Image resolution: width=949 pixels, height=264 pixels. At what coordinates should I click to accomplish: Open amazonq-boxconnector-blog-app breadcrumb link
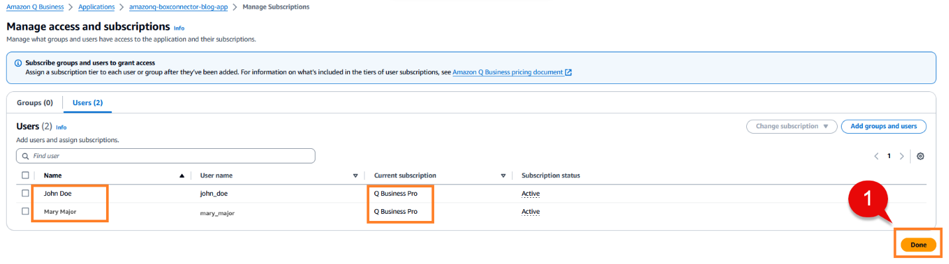tap(178, 7)
